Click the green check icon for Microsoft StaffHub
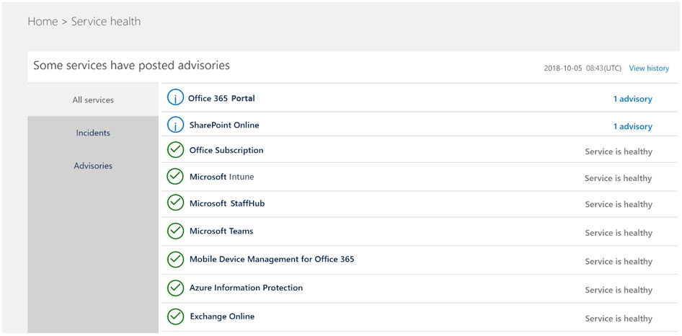Screen dimensions: 682x336 (175, 203)
